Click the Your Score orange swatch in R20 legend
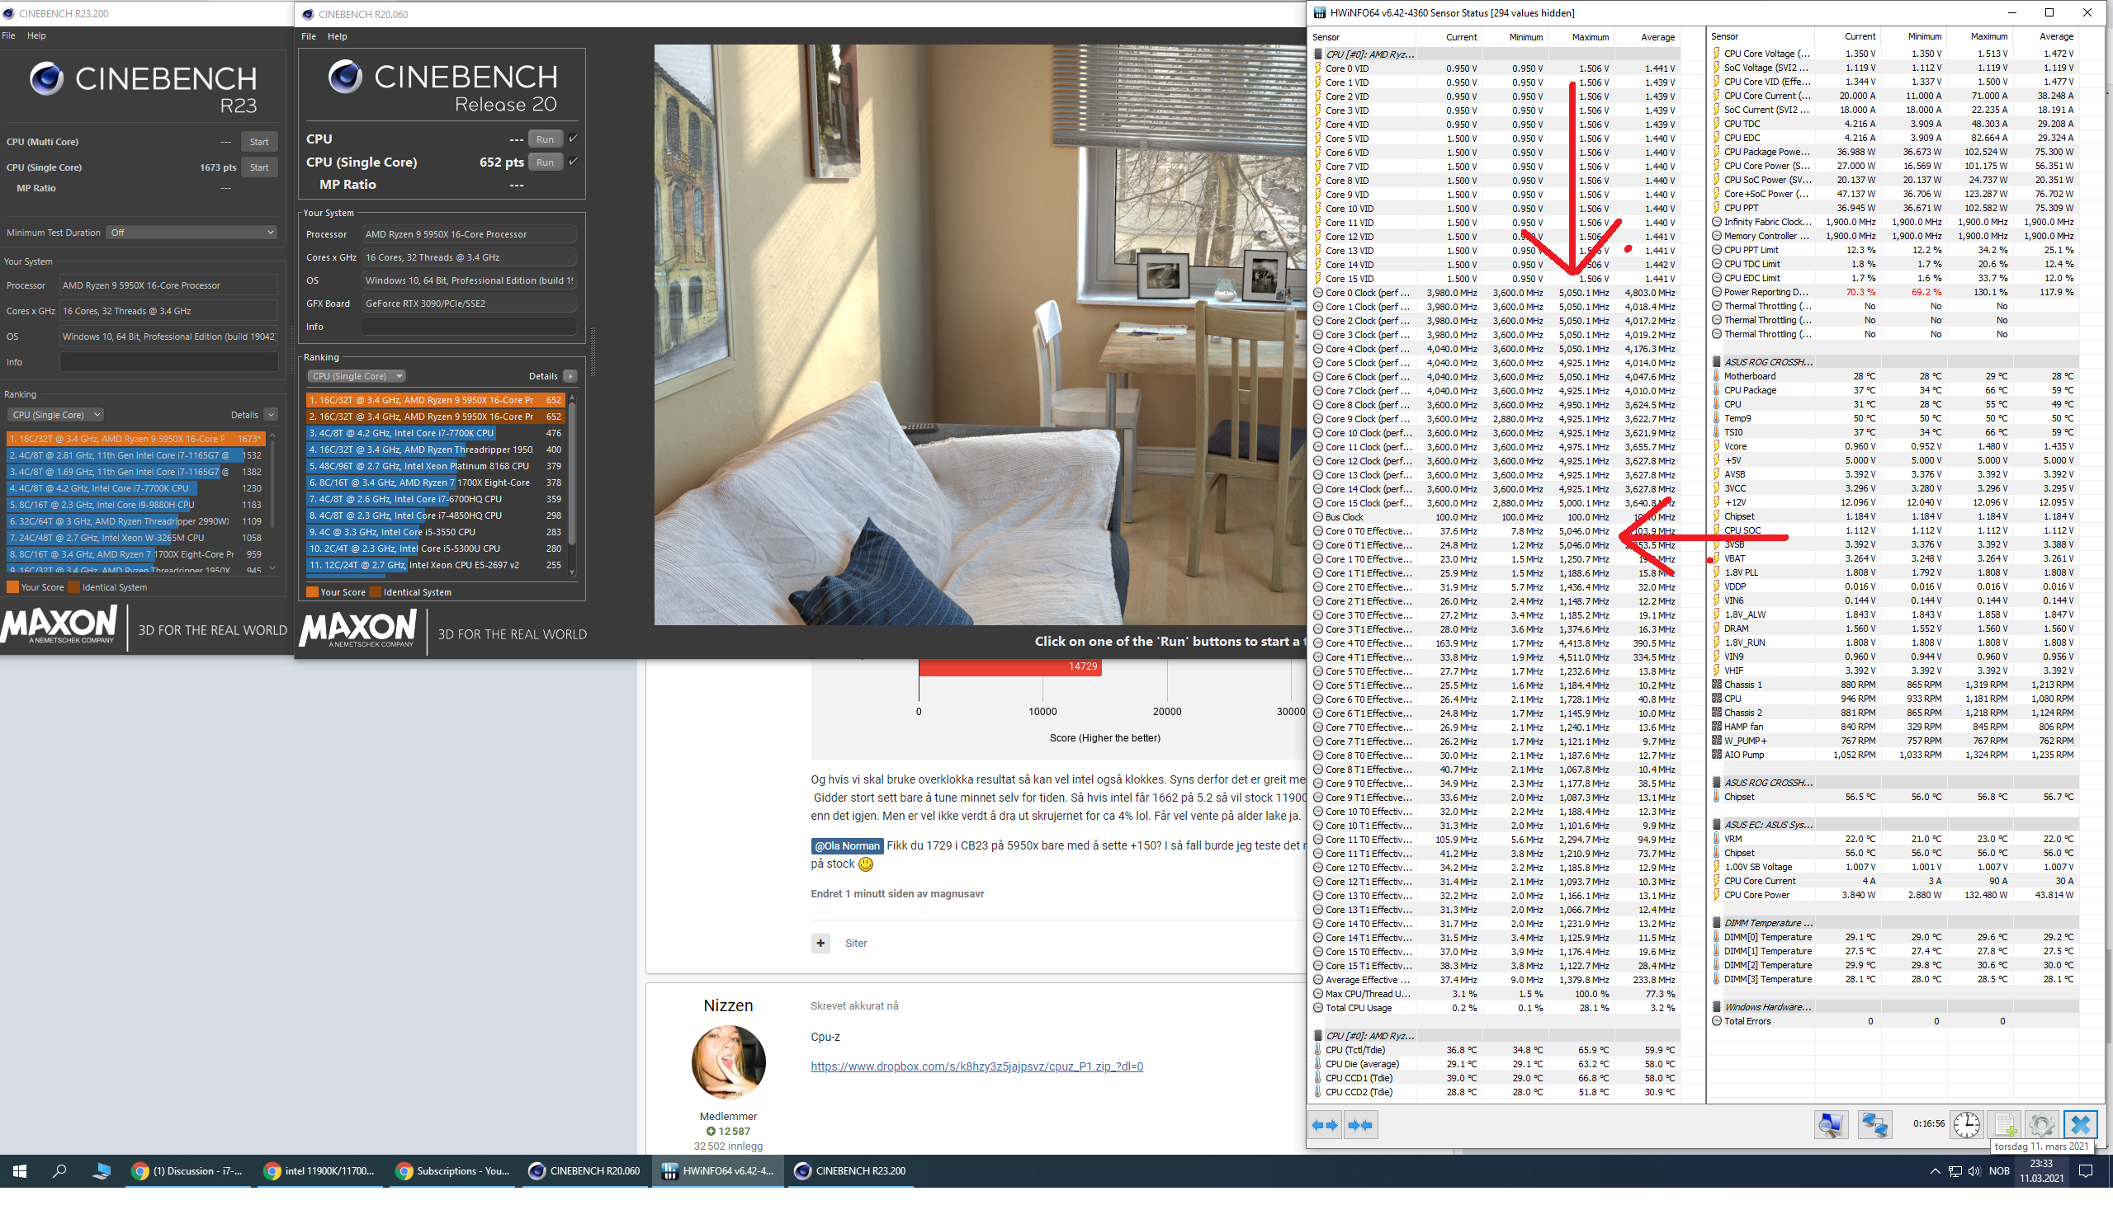2113x1224 pixels. [x=312, y=591]
